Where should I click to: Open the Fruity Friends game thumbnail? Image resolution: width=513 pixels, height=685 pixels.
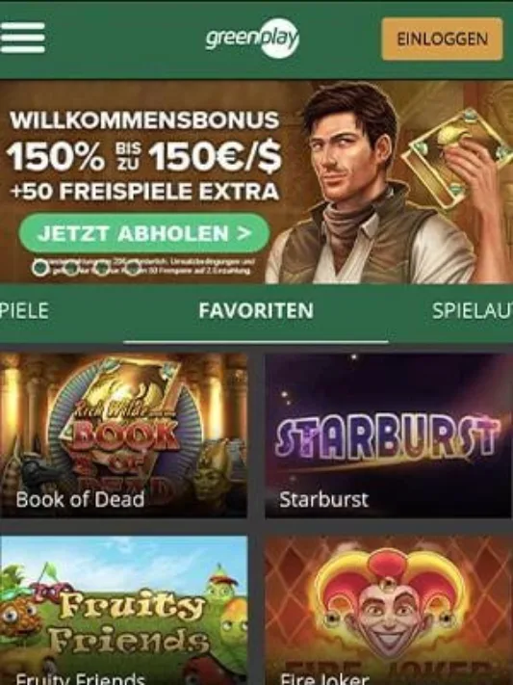pyautogui.click(x=123, y=610)
